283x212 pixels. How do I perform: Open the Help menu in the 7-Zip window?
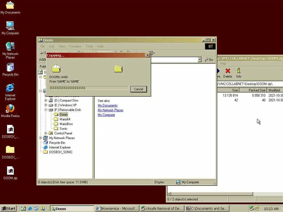pyautogui.click(x=223, y=63)
